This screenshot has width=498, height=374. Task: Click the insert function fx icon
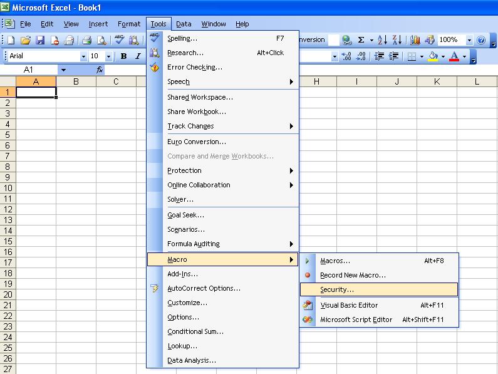tap(100, 70)
